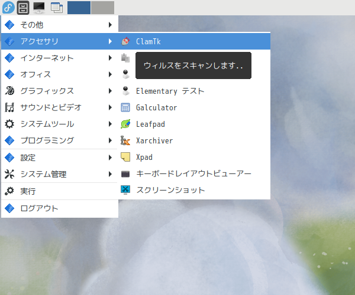
Task: Choose 実行 to run a command
Action: click(60, 191)
